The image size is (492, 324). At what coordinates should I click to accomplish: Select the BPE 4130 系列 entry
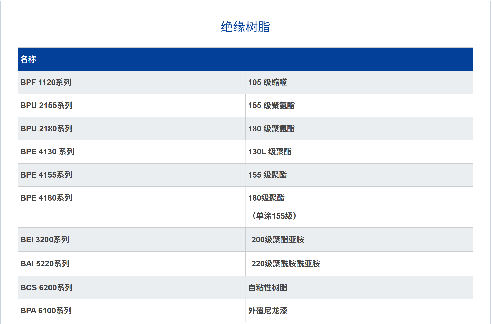coord(47,152)
